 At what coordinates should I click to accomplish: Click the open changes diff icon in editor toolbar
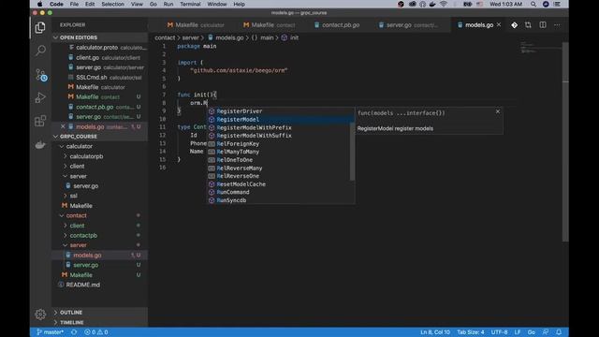514,25
